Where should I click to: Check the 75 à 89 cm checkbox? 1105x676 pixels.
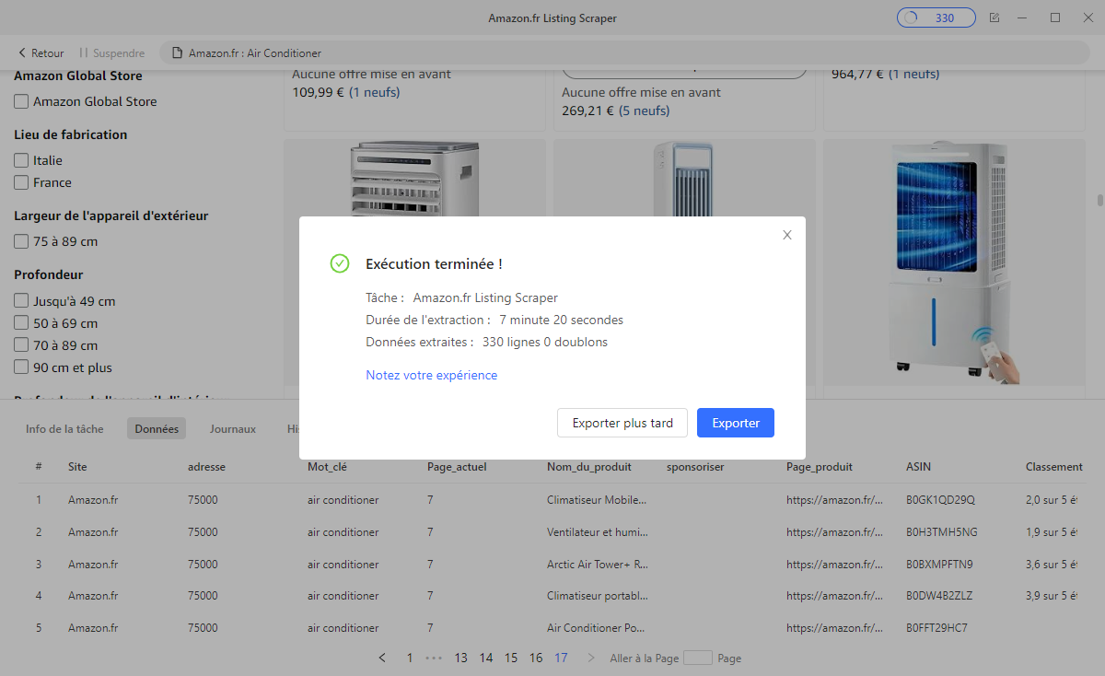click(21, 241)
